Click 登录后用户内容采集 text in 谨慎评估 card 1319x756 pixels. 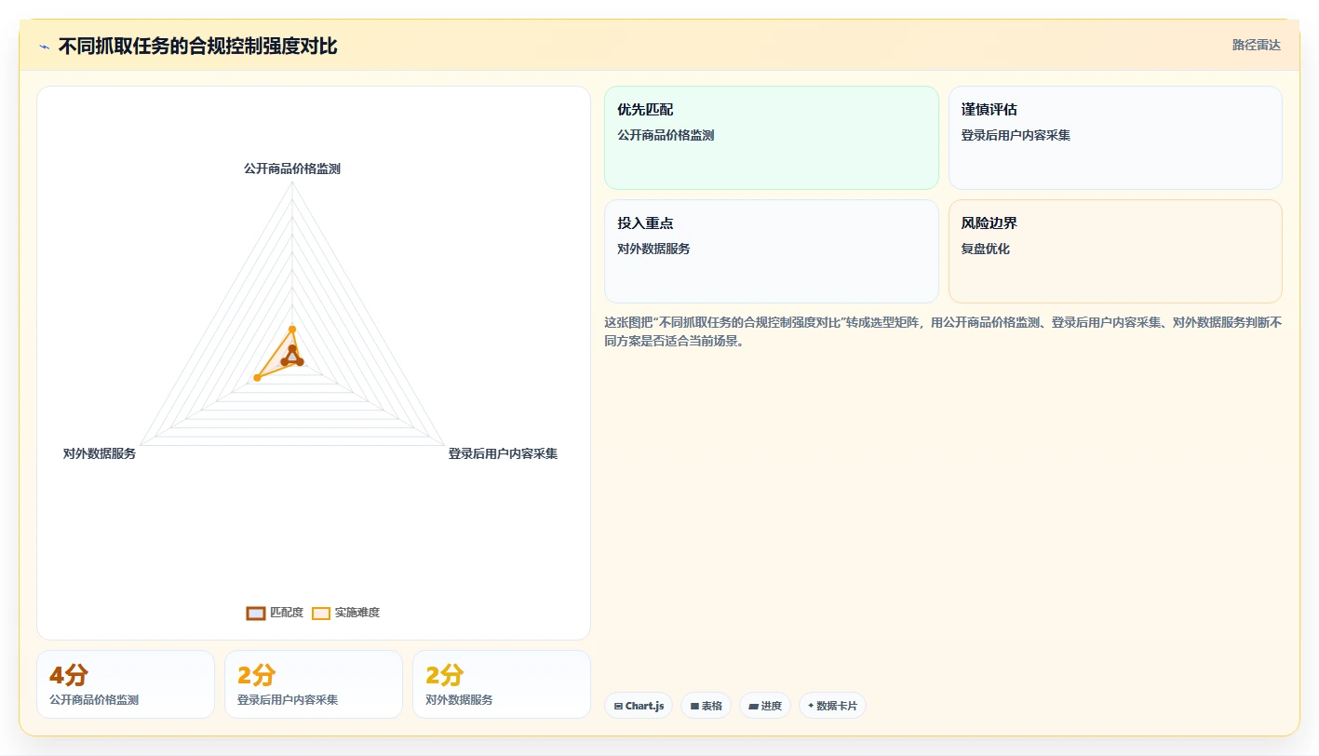[x=1016, y=135]
